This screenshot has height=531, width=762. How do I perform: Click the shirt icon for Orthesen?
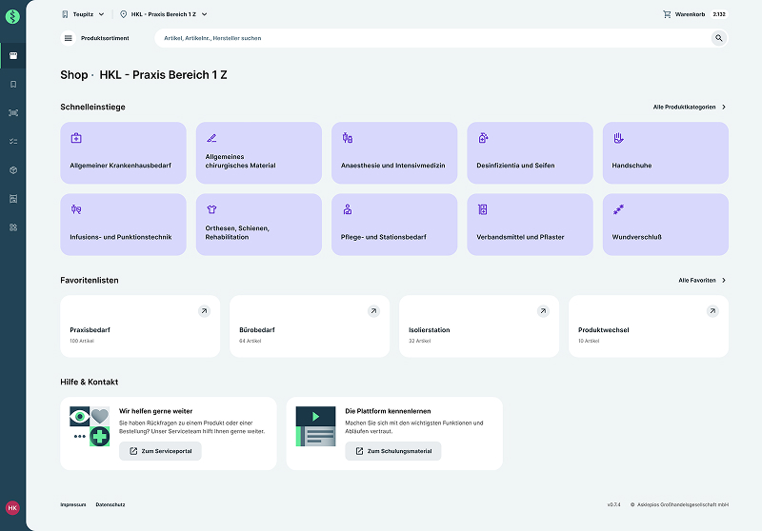click(x=211, y=209)
